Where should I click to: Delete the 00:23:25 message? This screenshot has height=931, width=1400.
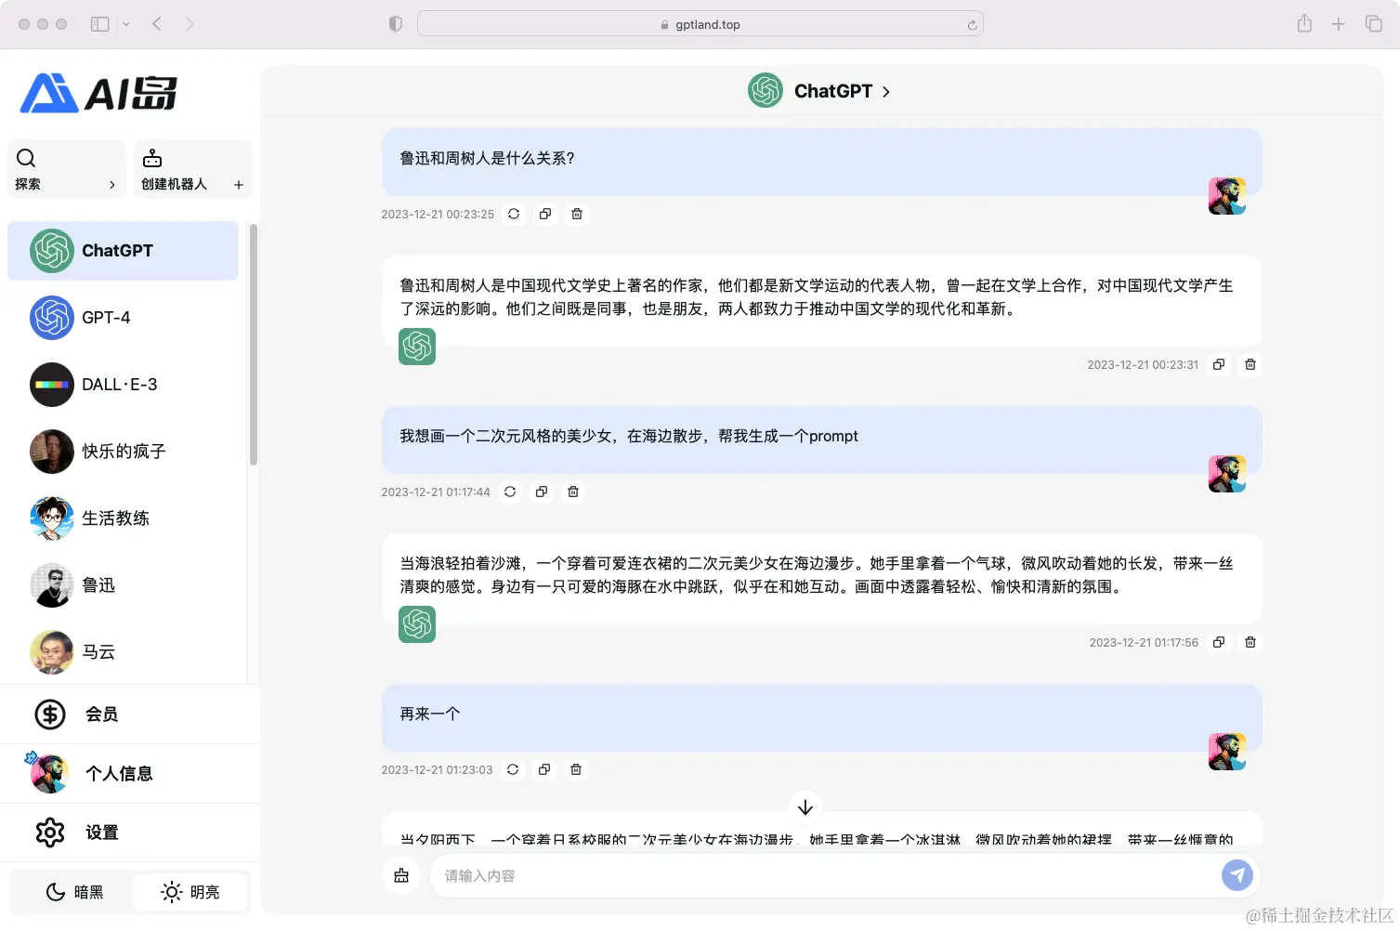point(577,214)
